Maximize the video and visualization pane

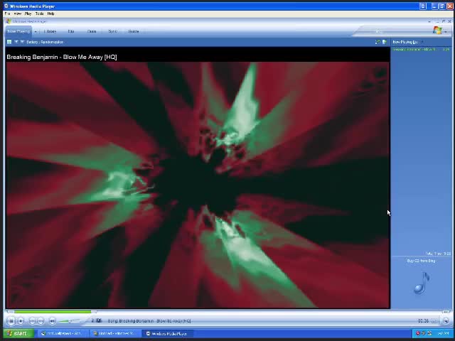click(378, 42)
